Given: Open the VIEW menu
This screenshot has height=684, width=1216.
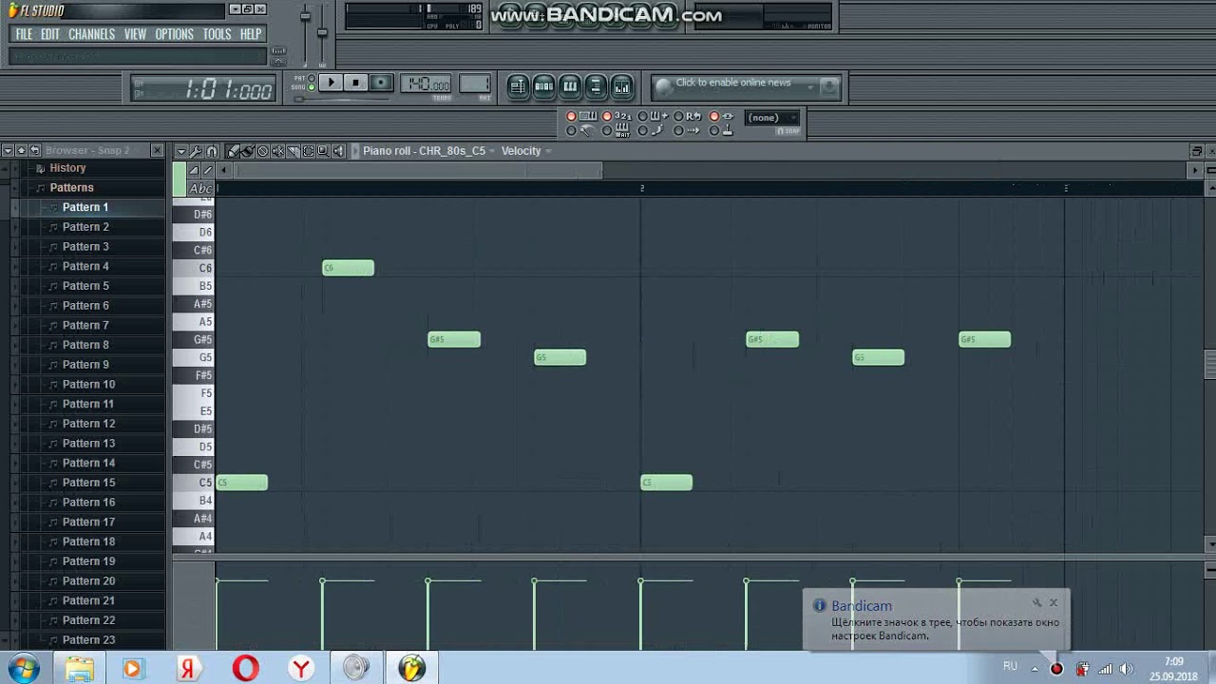Looking at the screenshot, I should [135, 34].
